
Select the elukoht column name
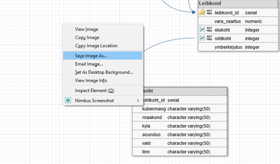[x=222, y=30]
